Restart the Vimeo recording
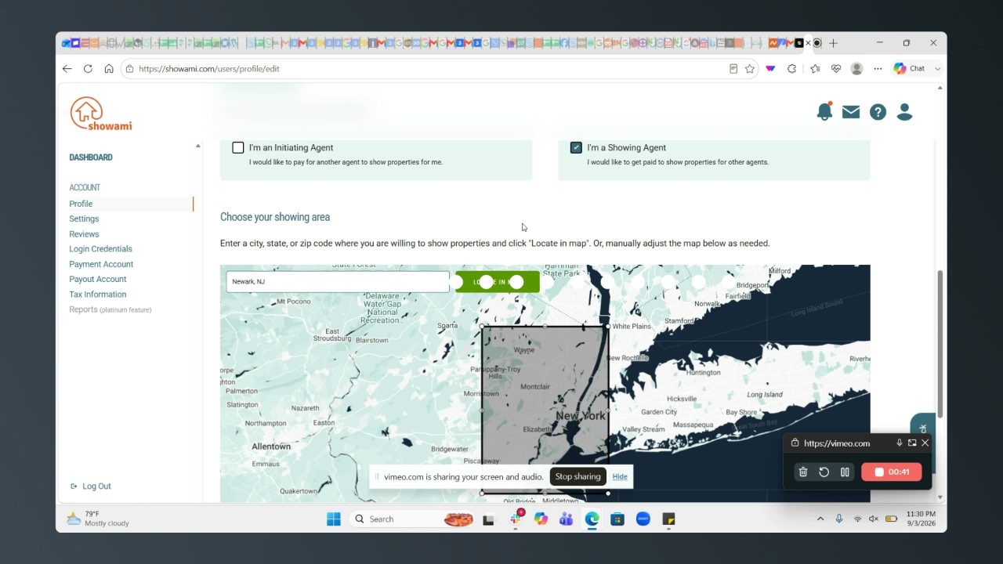 coord(824,472)
